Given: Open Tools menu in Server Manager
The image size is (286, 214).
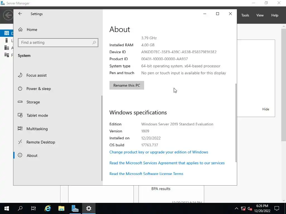Looking at the screenshot, I should (x=245, y=15).
